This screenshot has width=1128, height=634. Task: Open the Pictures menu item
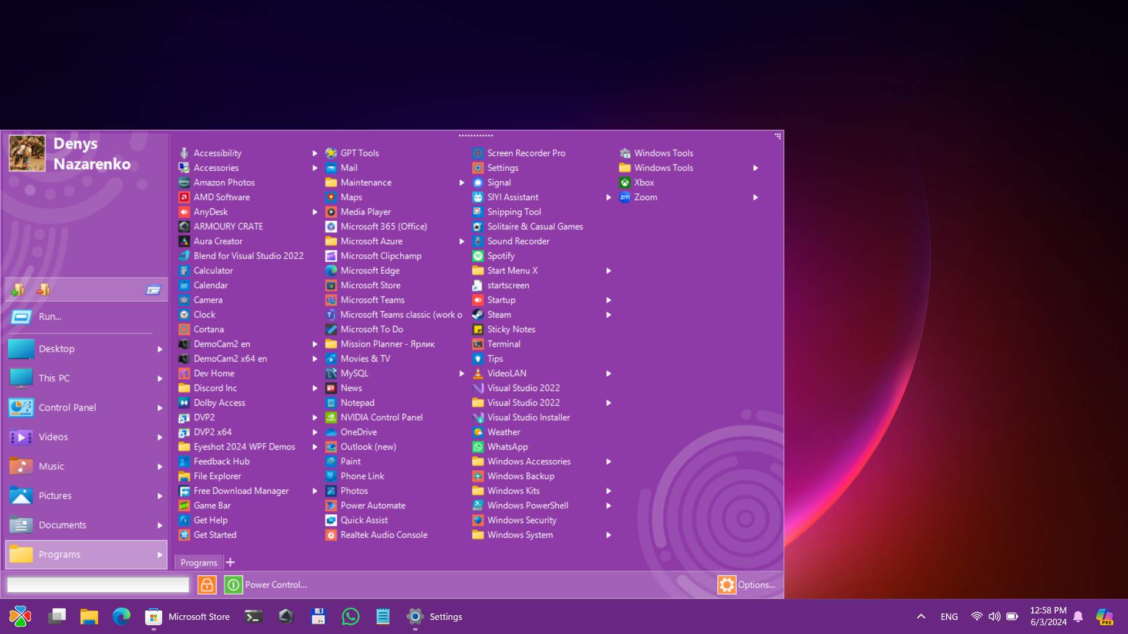(x=86, y=495)
